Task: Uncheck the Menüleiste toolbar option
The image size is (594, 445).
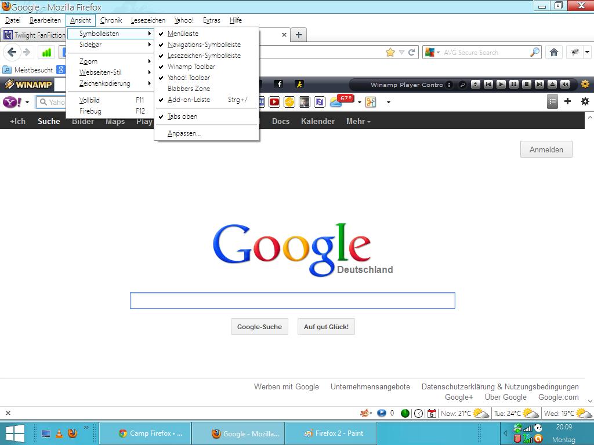Action: point(183,34)
